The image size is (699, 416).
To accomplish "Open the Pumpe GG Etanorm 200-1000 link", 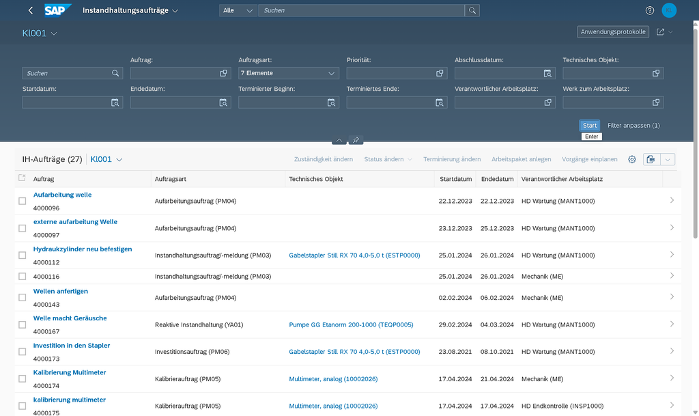I will [x=351, y=324].
